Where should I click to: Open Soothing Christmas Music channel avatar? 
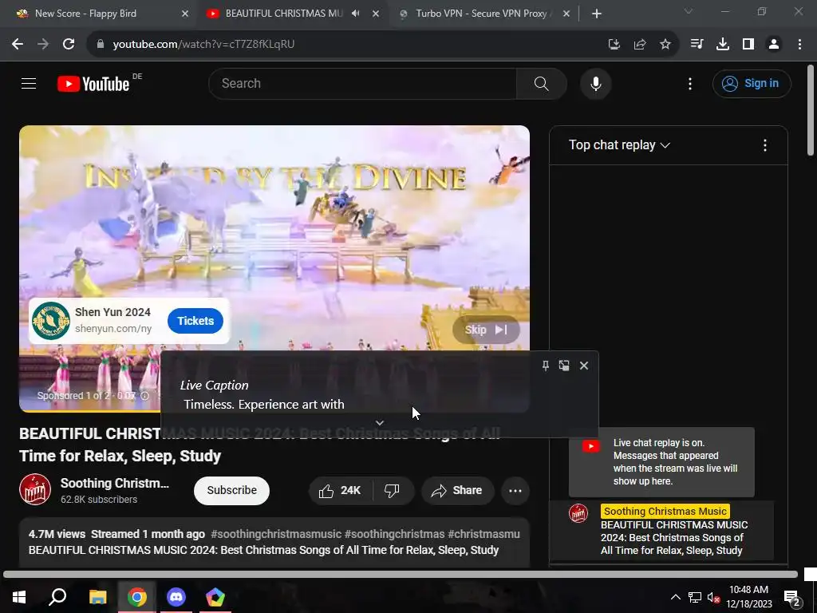click(35, 489)
